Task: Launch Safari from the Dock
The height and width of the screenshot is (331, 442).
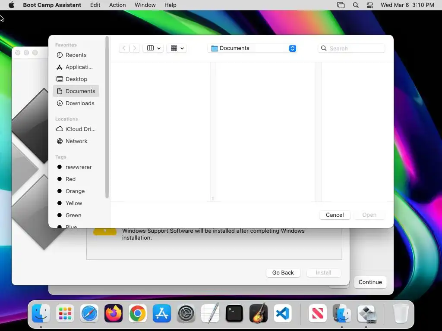Action: tap(89, 313)
